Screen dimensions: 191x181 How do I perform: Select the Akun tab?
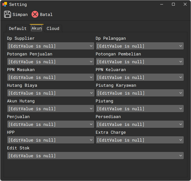point(37,29)
